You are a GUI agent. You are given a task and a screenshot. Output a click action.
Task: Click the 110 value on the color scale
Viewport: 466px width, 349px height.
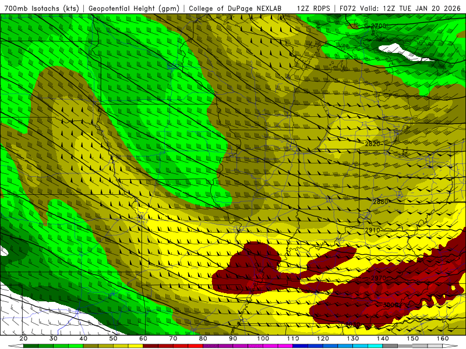(293, 339)
